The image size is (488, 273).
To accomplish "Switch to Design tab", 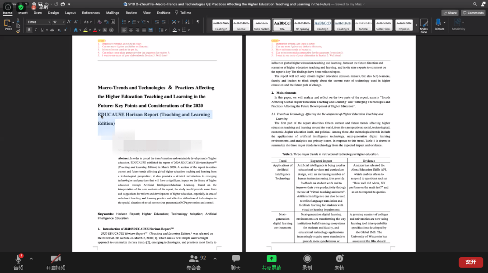I will (53, 13).
